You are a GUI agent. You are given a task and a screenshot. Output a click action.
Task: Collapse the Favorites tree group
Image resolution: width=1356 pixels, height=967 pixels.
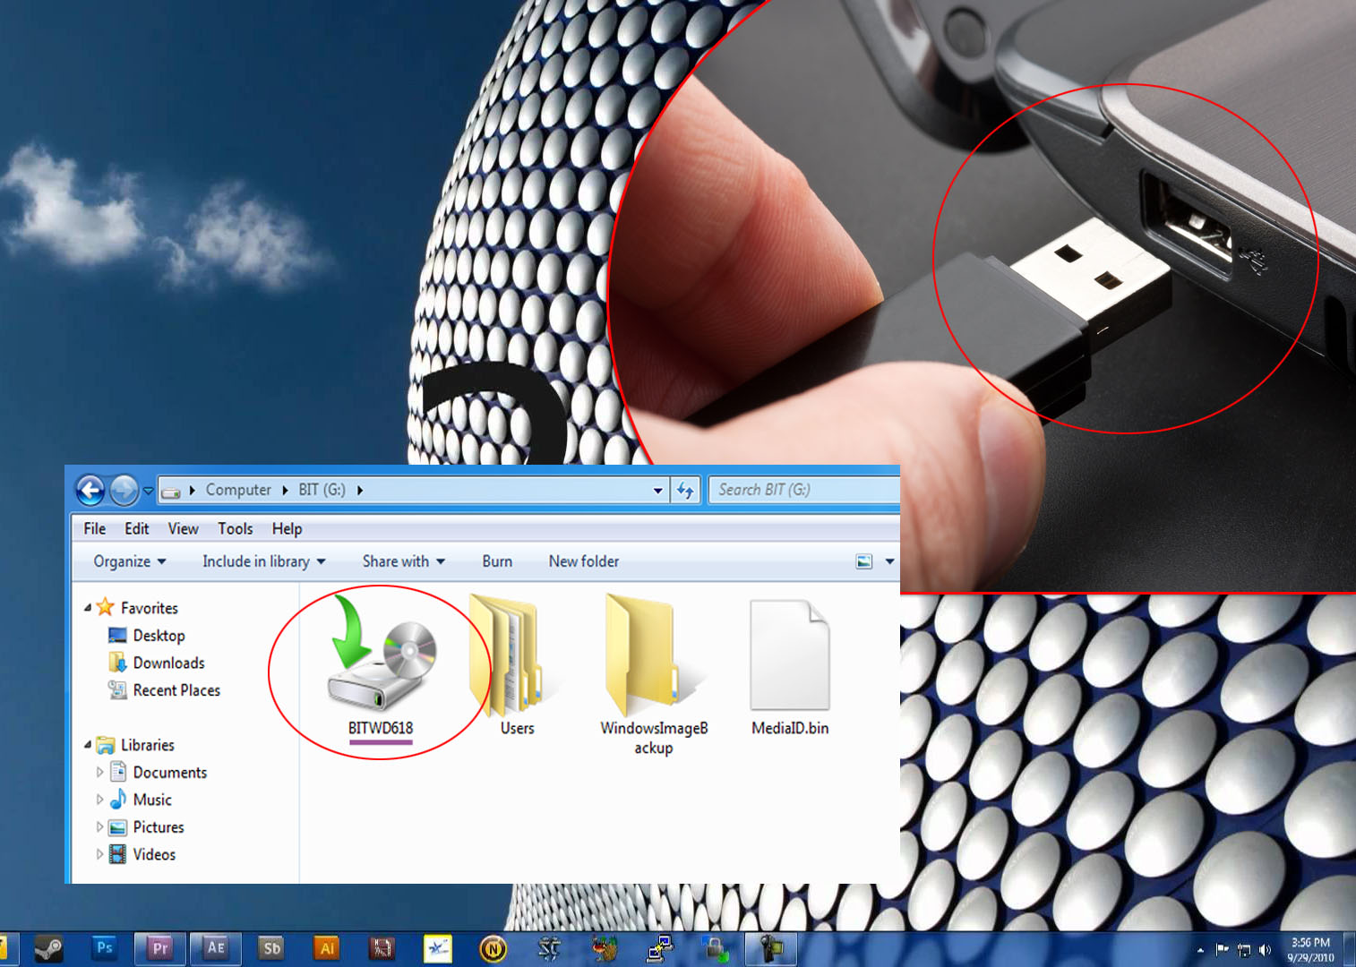pos(88,608)
